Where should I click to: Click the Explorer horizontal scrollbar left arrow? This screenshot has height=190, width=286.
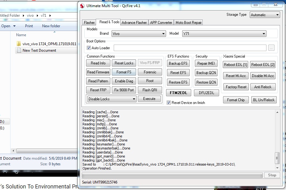(x=13, y=151)
